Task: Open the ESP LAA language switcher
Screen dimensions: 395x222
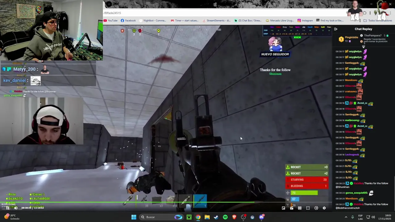Action: (360, 217)
